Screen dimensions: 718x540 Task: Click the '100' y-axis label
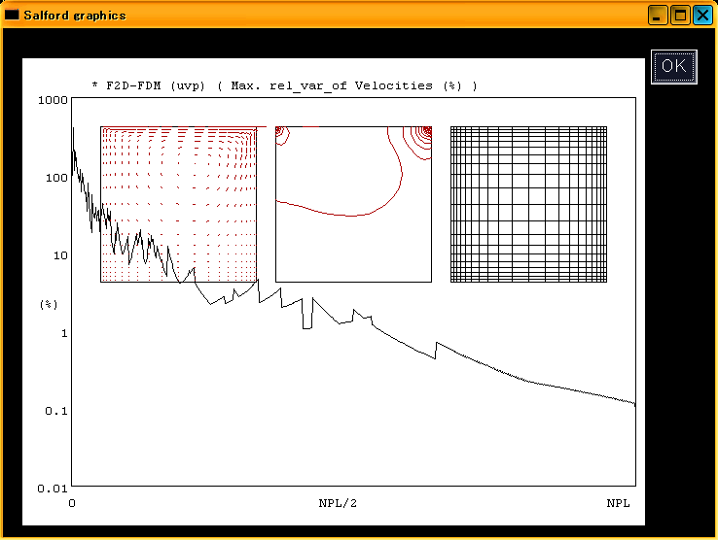tap(56, 178)
